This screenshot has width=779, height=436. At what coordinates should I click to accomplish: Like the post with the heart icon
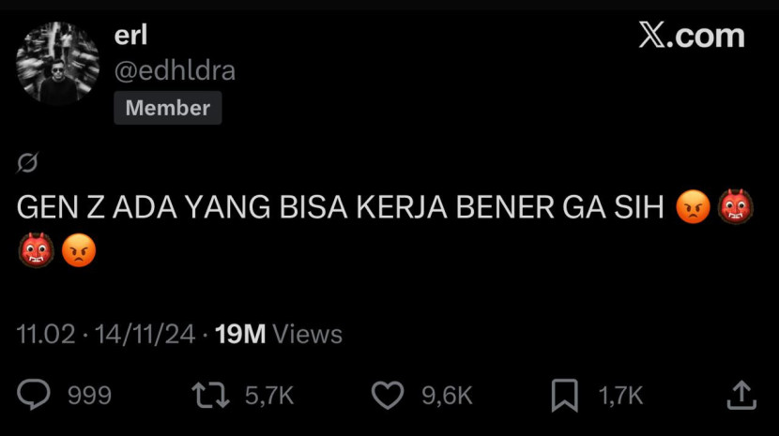tap(388, 396)
